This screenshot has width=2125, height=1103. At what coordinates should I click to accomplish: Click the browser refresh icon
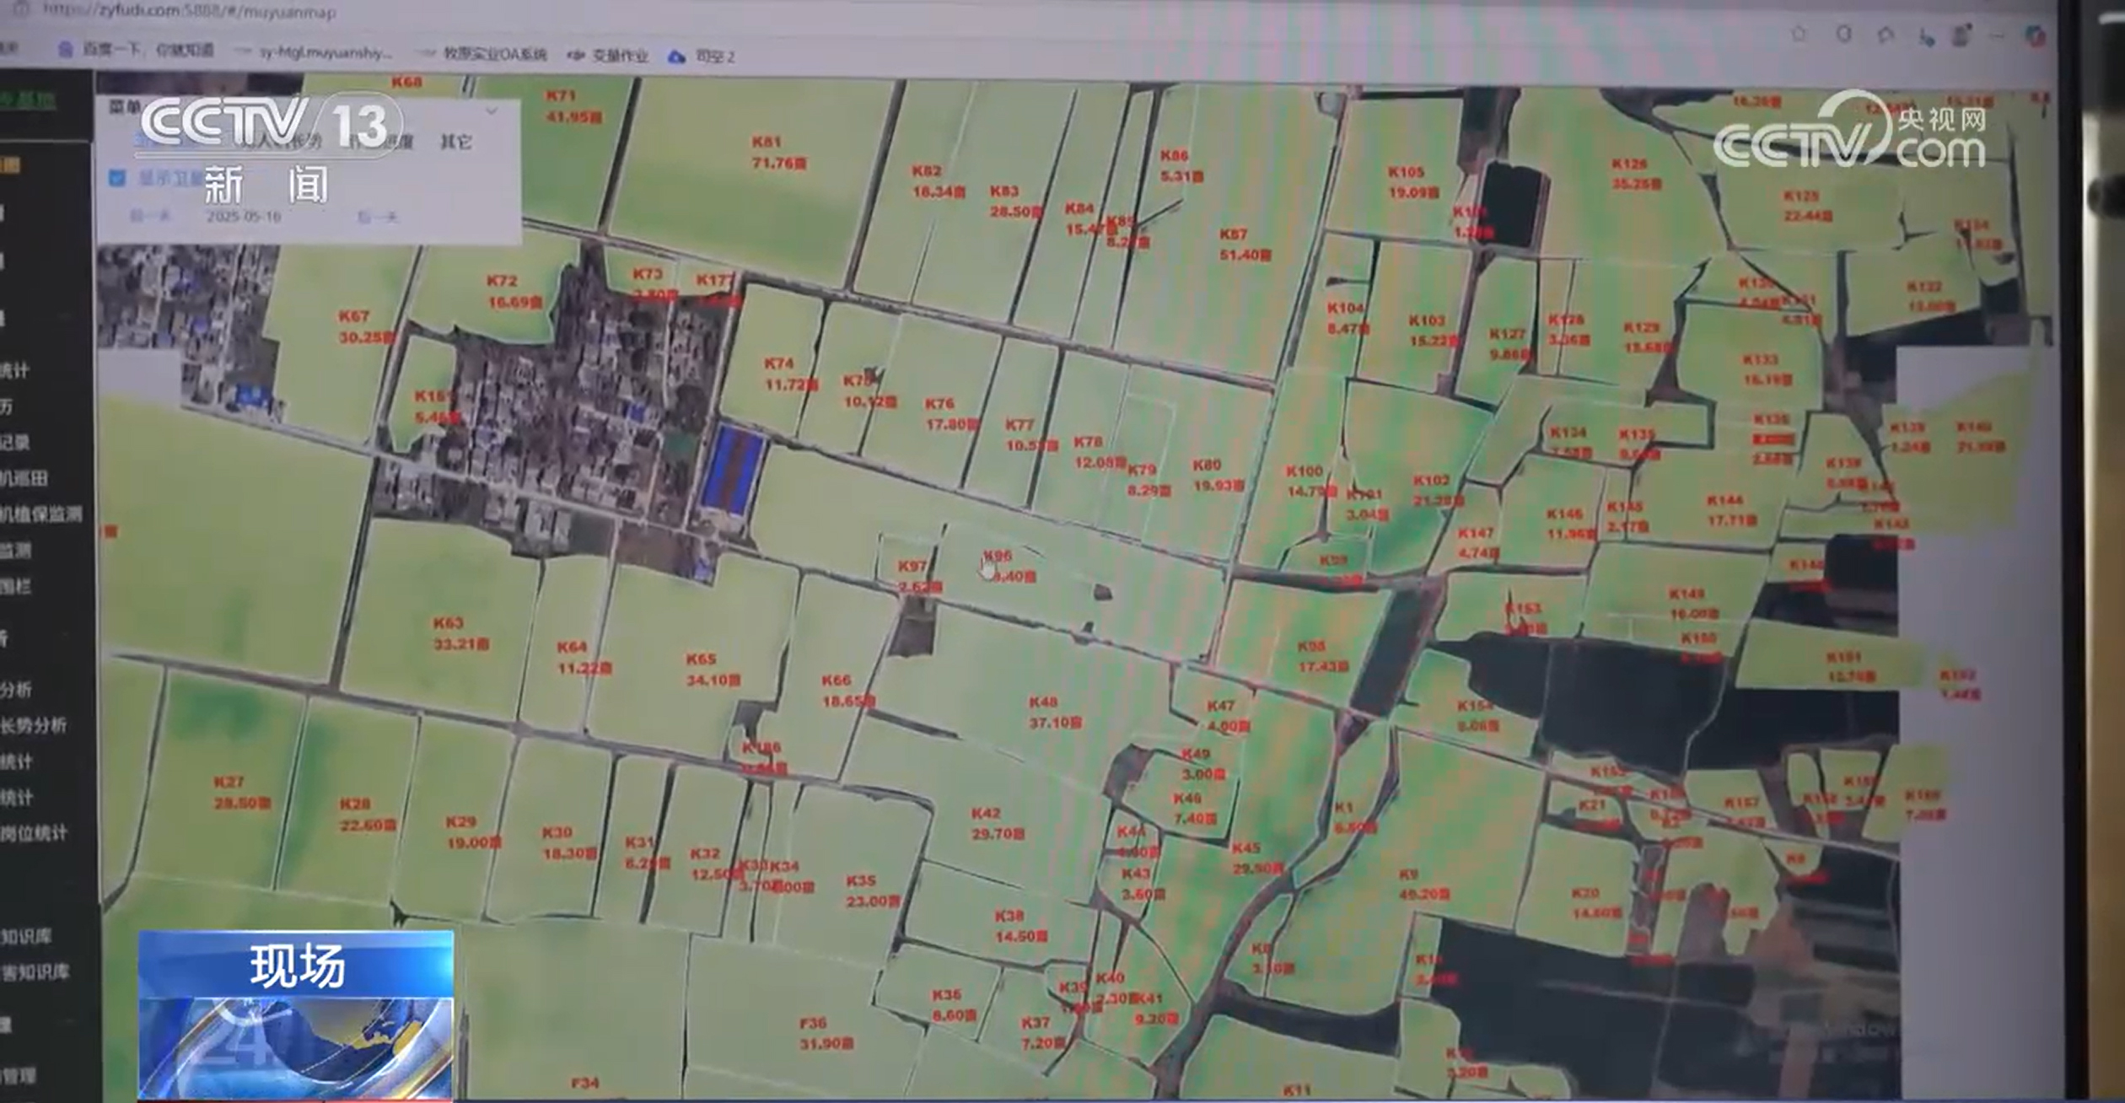click(1844, 34)
